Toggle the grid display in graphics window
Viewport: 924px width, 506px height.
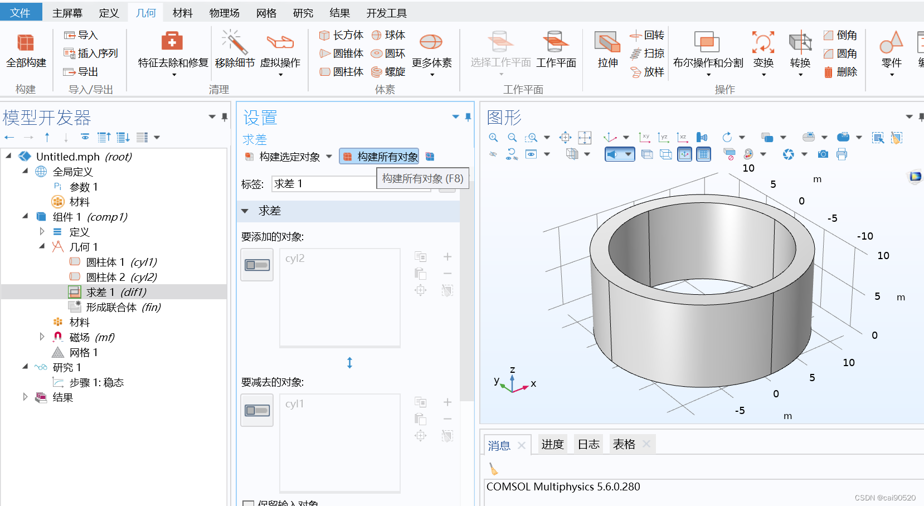703,154
